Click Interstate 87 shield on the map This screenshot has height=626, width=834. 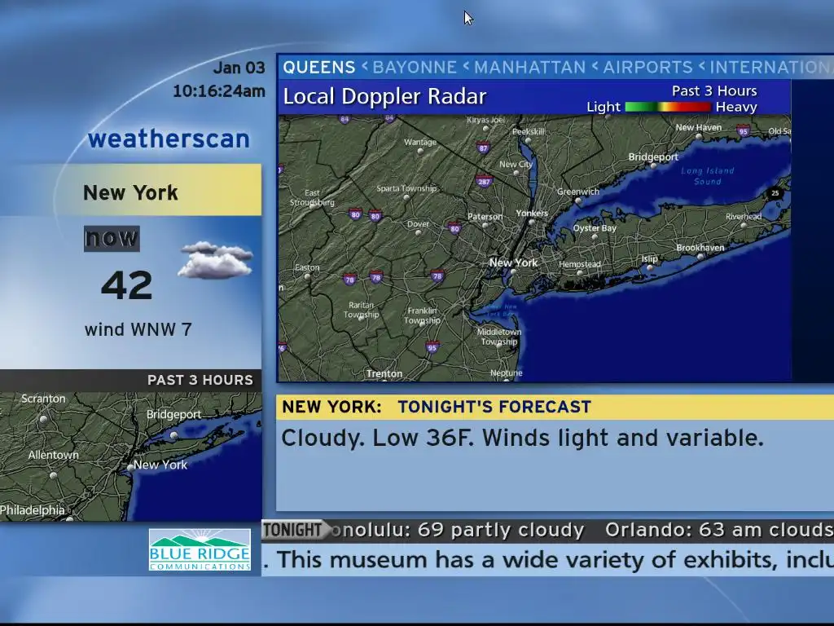(483, 148)
